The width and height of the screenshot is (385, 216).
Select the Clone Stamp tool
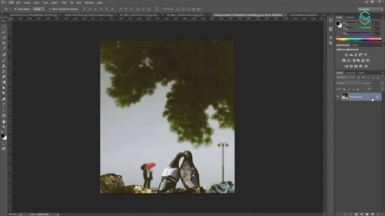point(4,65)
